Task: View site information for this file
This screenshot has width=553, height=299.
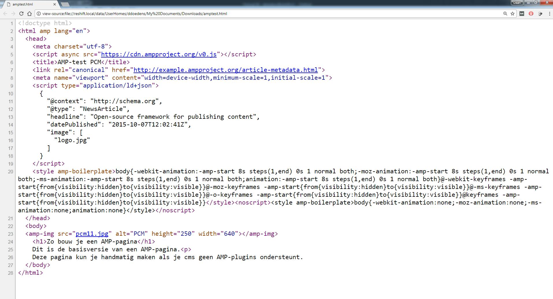Action: [x=38, y=14]
